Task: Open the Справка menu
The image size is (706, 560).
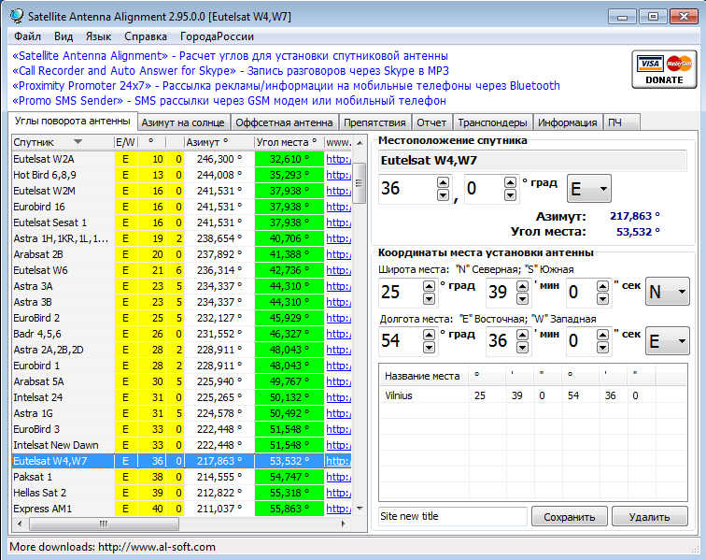Action: point(146,36)
